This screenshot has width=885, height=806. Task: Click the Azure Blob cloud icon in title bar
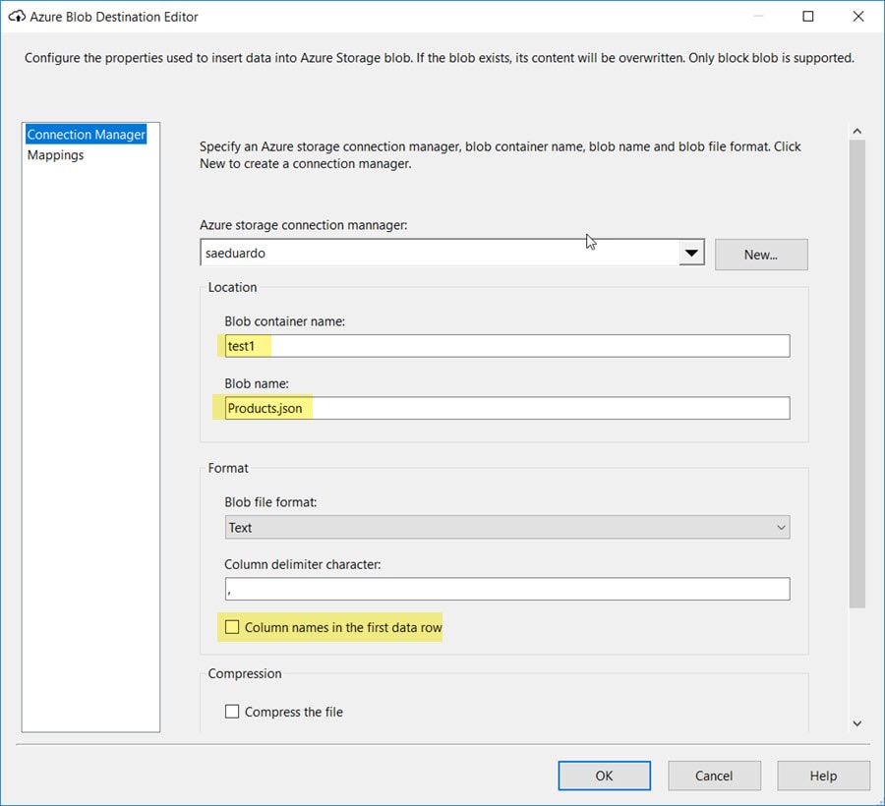coord(16,17)
